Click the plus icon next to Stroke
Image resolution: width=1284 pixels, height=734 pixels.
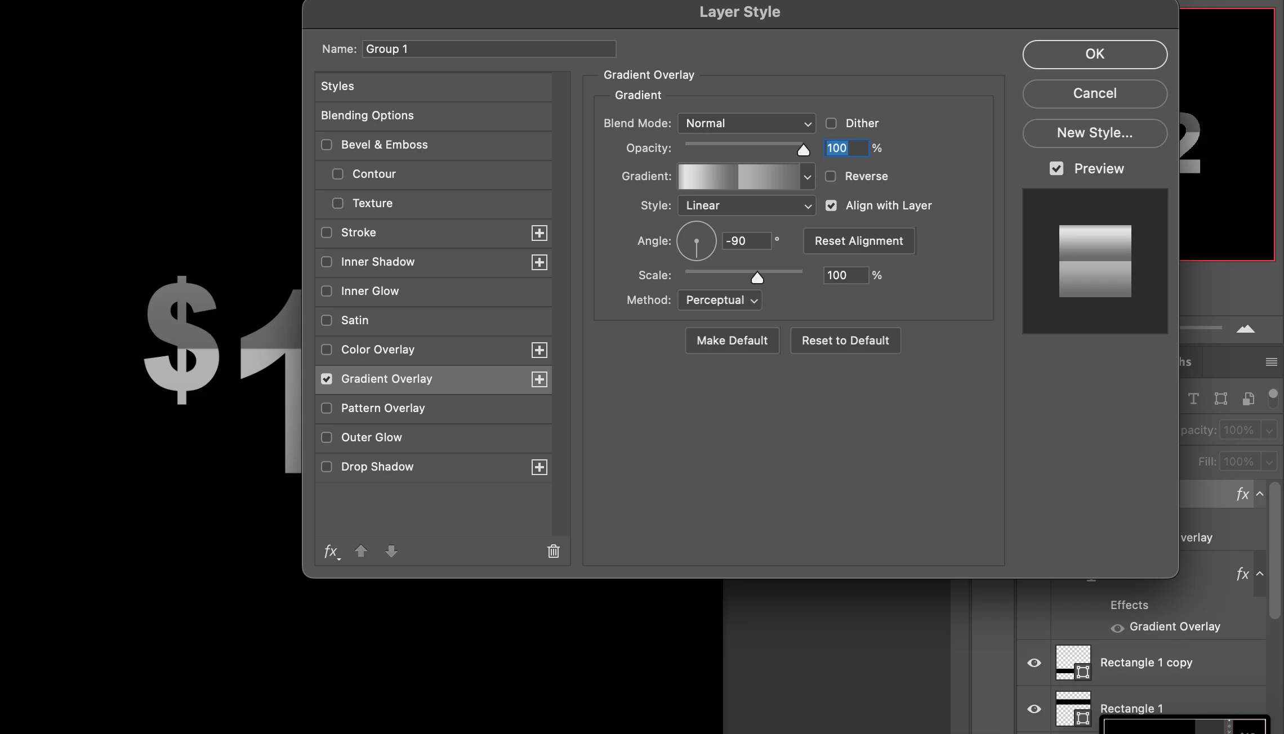[539, 233]
